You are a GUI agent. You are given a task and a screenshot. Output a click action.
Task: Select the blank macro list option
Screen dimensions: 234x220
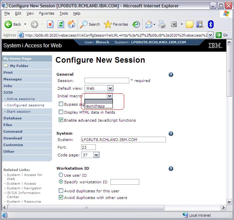(98, 102)
